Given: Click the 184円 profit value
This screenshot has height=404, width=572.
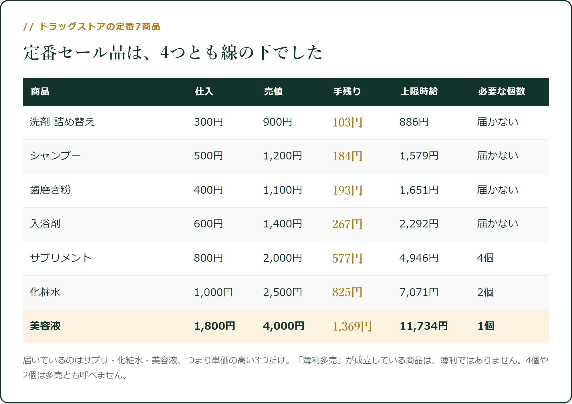Looking at the screenshot, I should pos(347,156).
